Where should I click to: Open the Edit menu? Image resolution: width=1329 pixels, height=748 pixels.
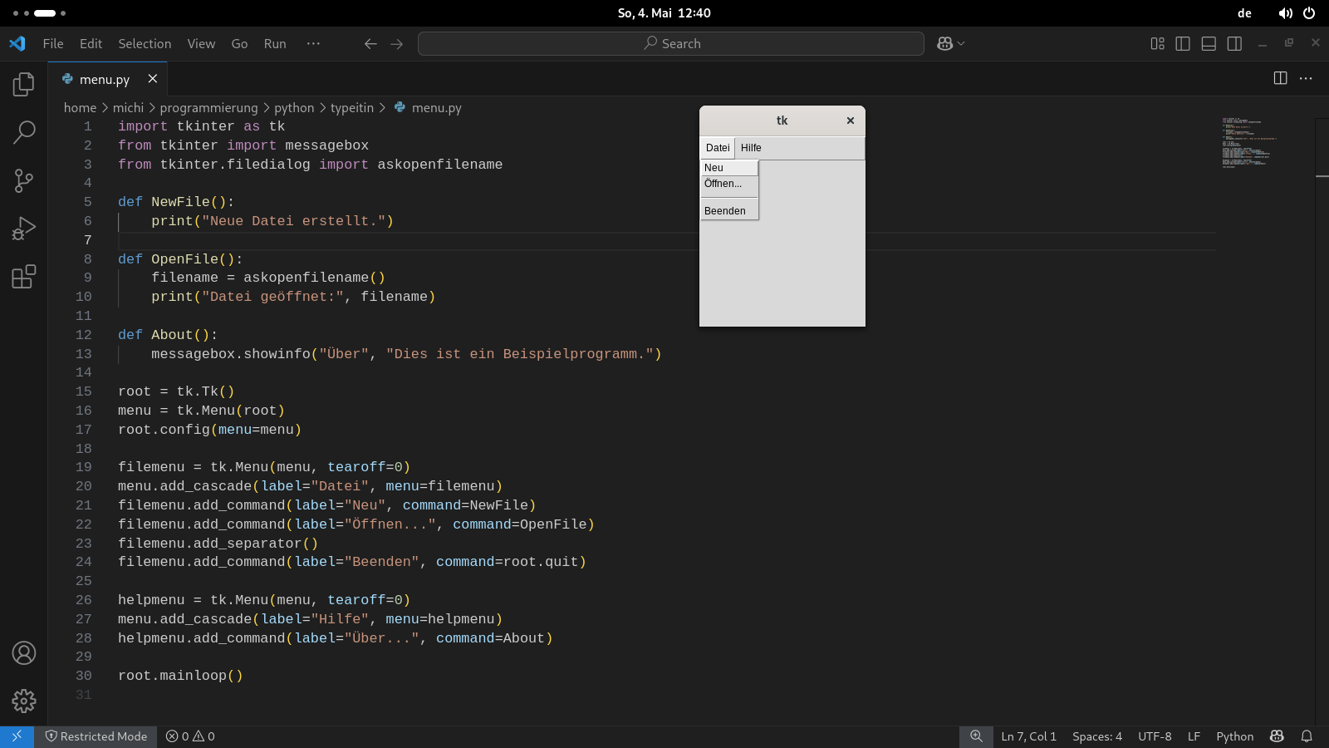pyautogui.click(x=91, y=44)
